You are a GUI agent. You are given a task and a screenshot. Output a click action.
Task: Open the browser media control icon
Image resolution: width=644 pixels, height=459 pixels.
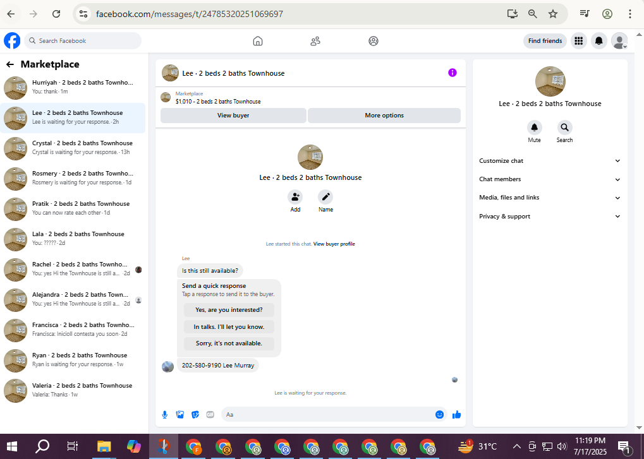point(585,14)
